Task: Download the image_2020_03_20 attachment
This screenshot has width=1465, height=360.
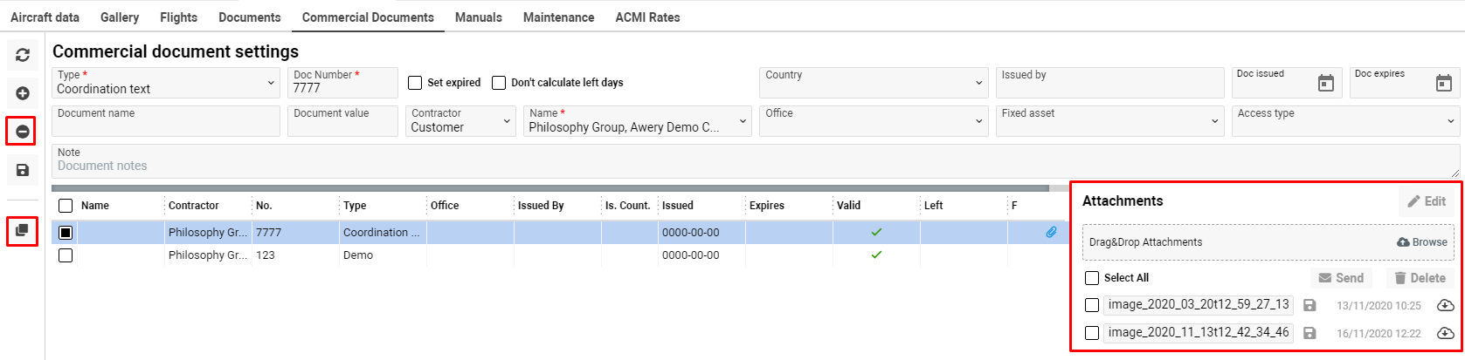Action: click(1445, 305)
